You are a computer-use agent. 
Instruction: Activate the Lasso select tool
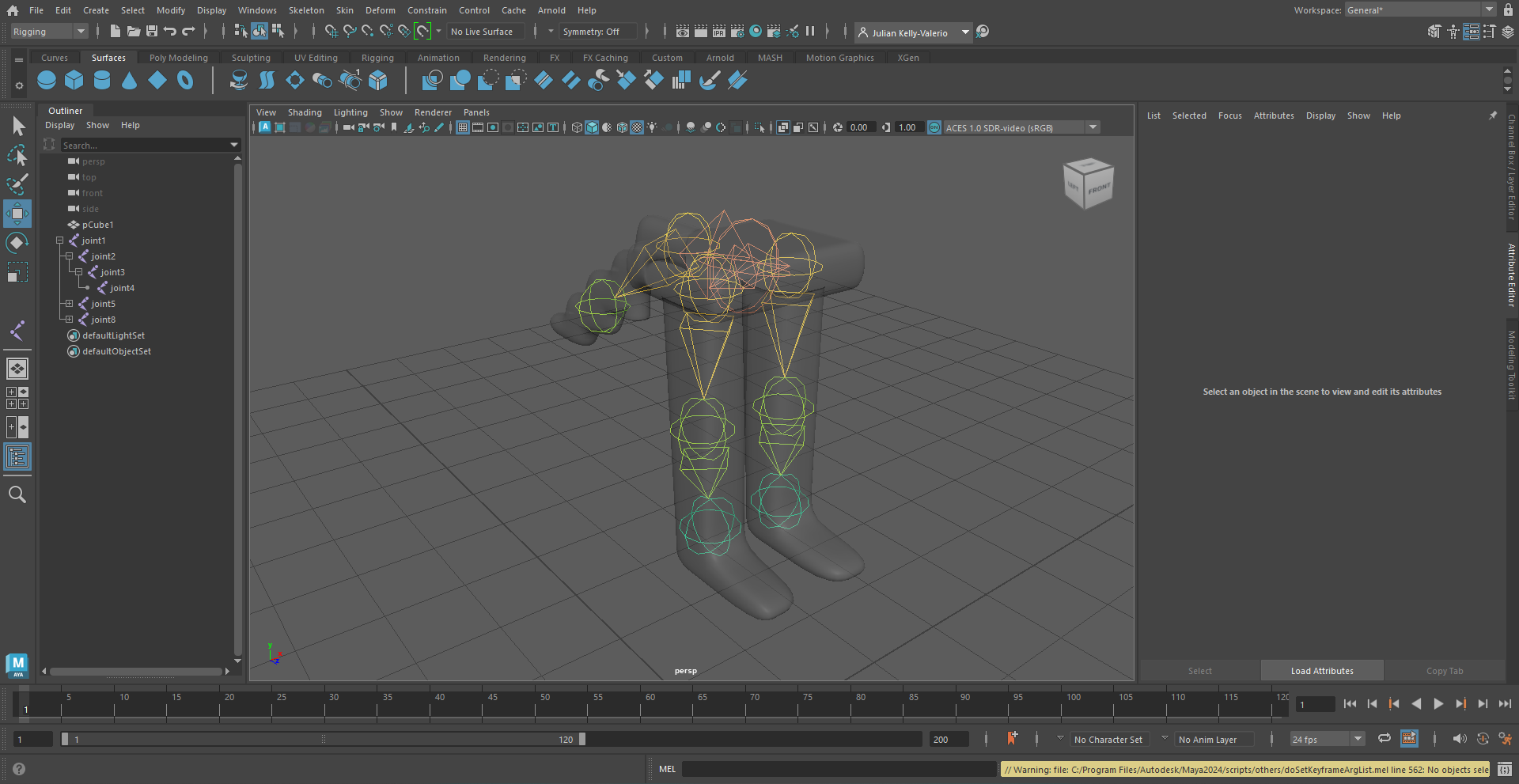[x=17, y=155]
